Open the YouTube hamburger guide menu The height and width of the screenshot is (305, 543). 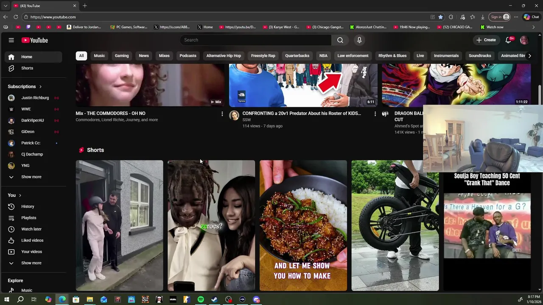pos(11,40)
